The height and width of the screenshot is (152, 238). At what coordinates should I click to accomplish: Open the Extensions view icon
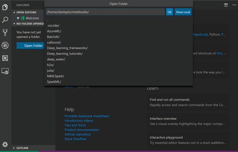(x=5, y=58)
